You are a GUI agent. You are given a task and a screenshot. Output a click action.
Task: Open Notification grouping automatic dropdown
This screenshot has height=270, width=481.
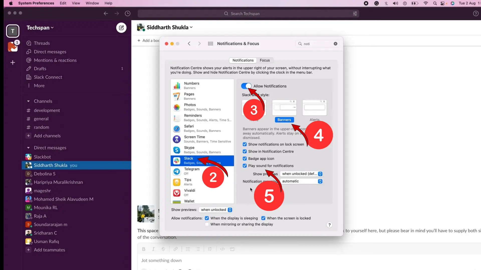click(x=301, y=181)
